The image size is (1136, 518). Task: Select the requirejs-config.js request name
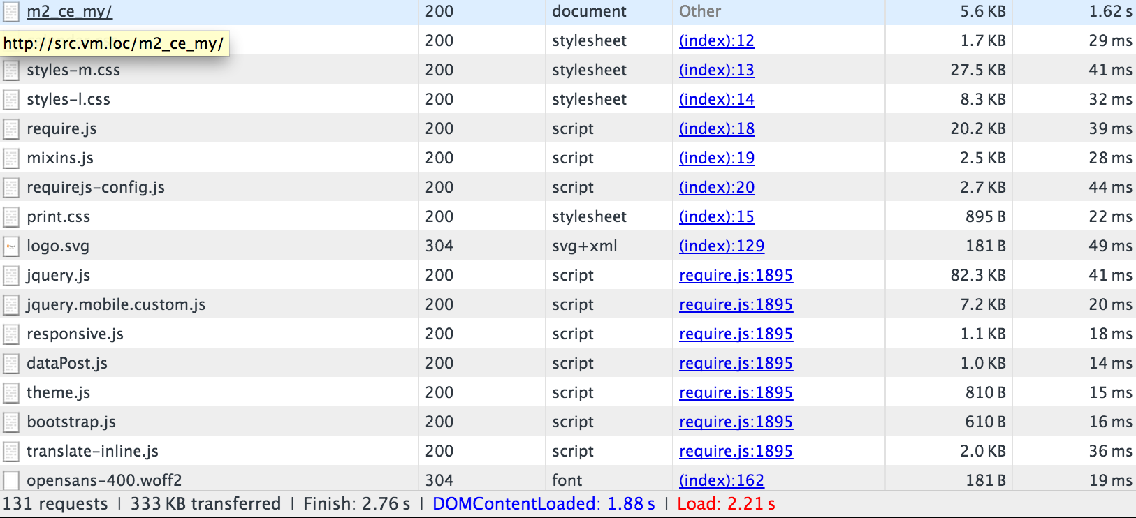tap(96, 187)
